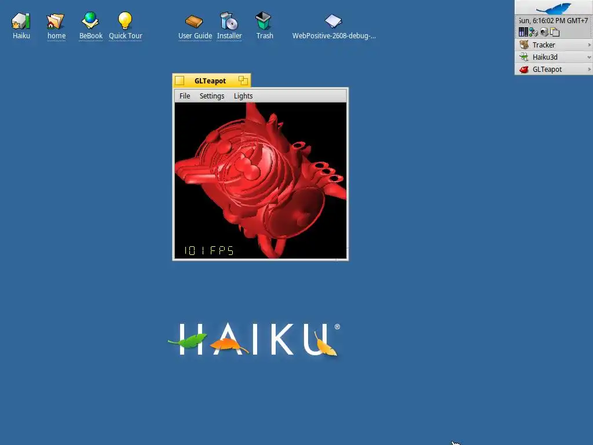This screenshot has height=445, width=593.
Task: Click the network status tray icon
Action: (x=533, y=32)
